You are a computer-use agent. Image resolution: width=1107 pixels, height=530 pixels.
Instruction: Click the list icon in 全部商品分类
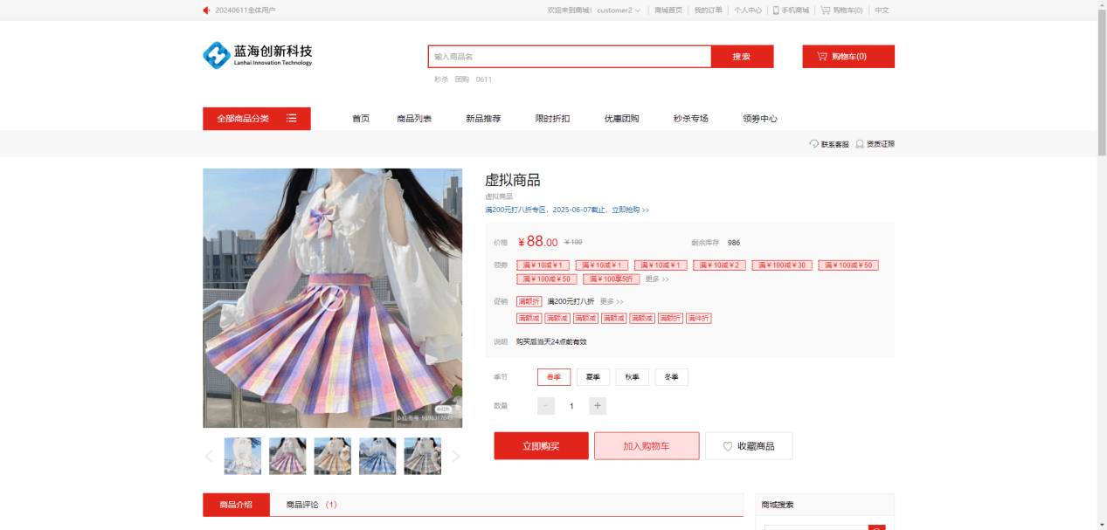click(292, 119)
